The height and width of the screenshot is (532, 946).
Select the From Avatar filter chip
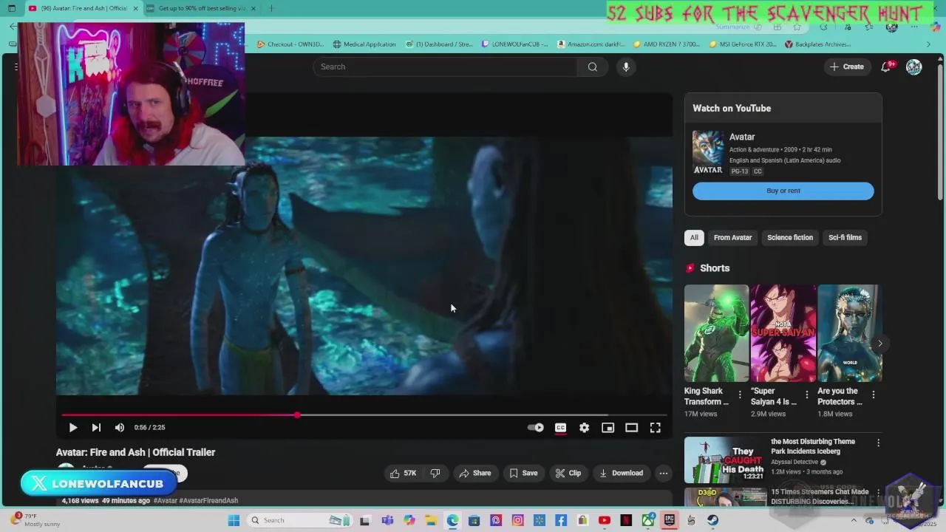tap(732, 237)
